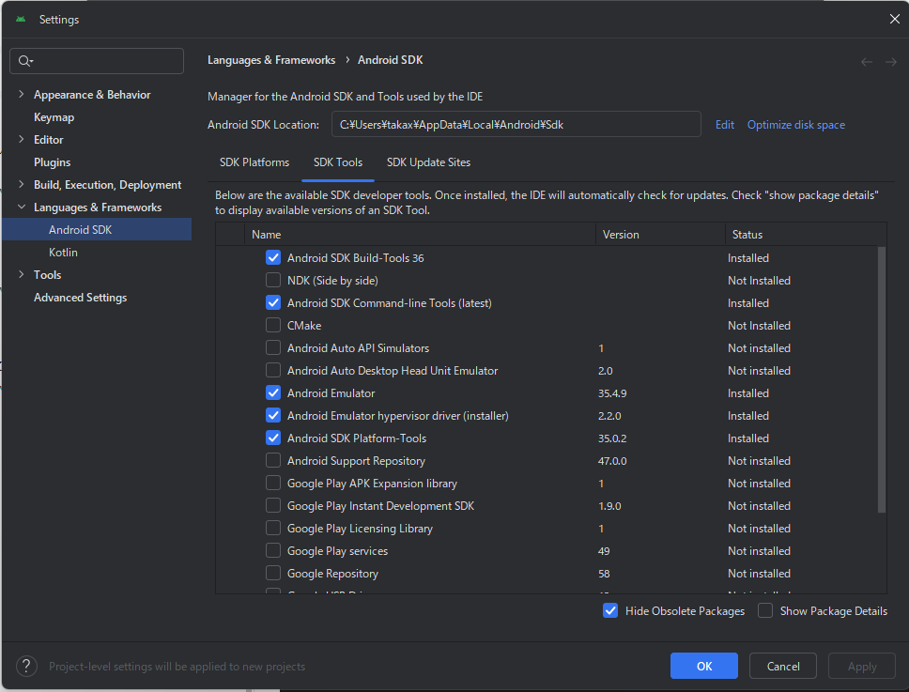Click the search magnifier icon
909x692 pixels.
23,61
